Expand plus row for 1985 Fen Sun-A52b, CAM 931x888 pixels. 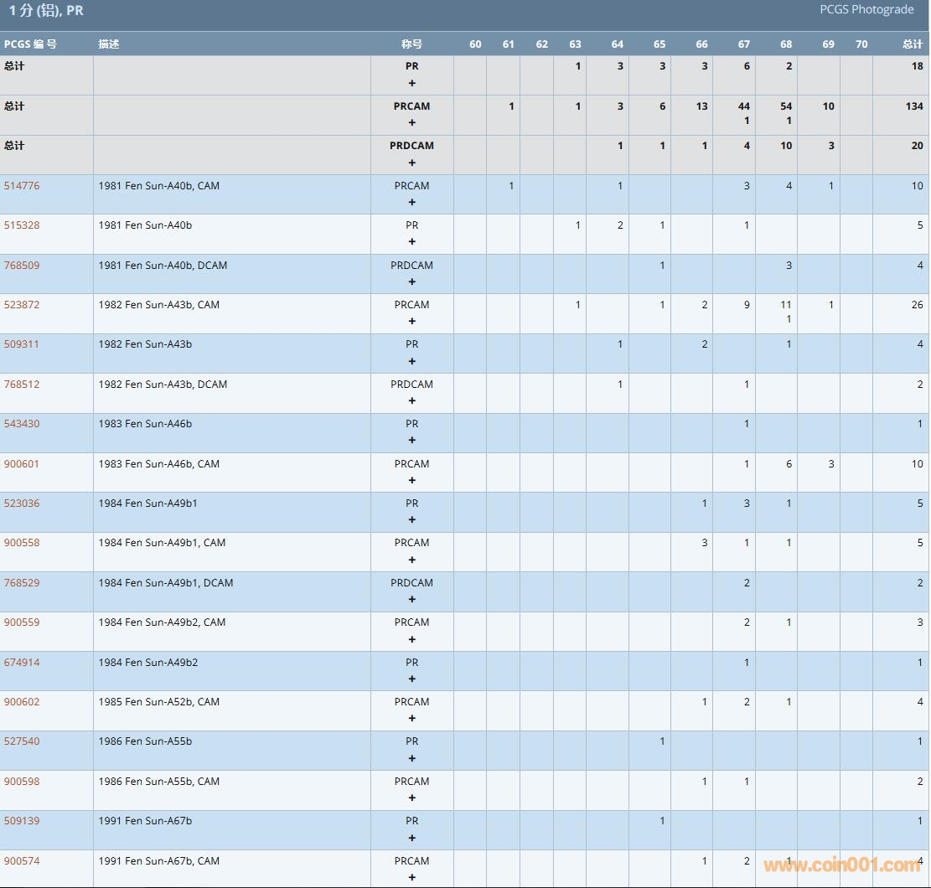411,718
